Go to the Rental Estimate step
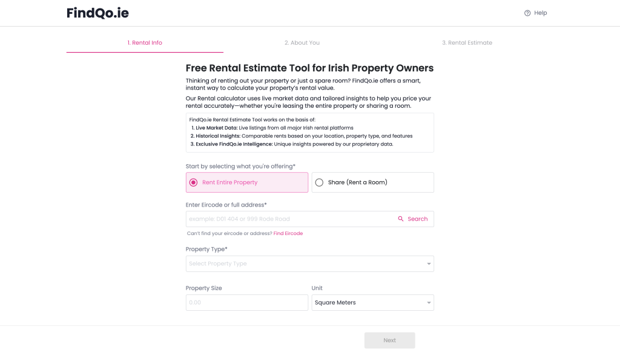620x355 pixels. [x=467, y=42]
